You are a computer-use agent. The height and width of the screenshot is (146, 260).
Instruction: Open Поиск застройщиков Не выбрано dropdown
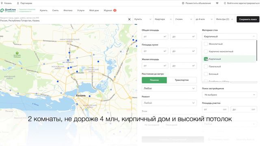(230, 94)
